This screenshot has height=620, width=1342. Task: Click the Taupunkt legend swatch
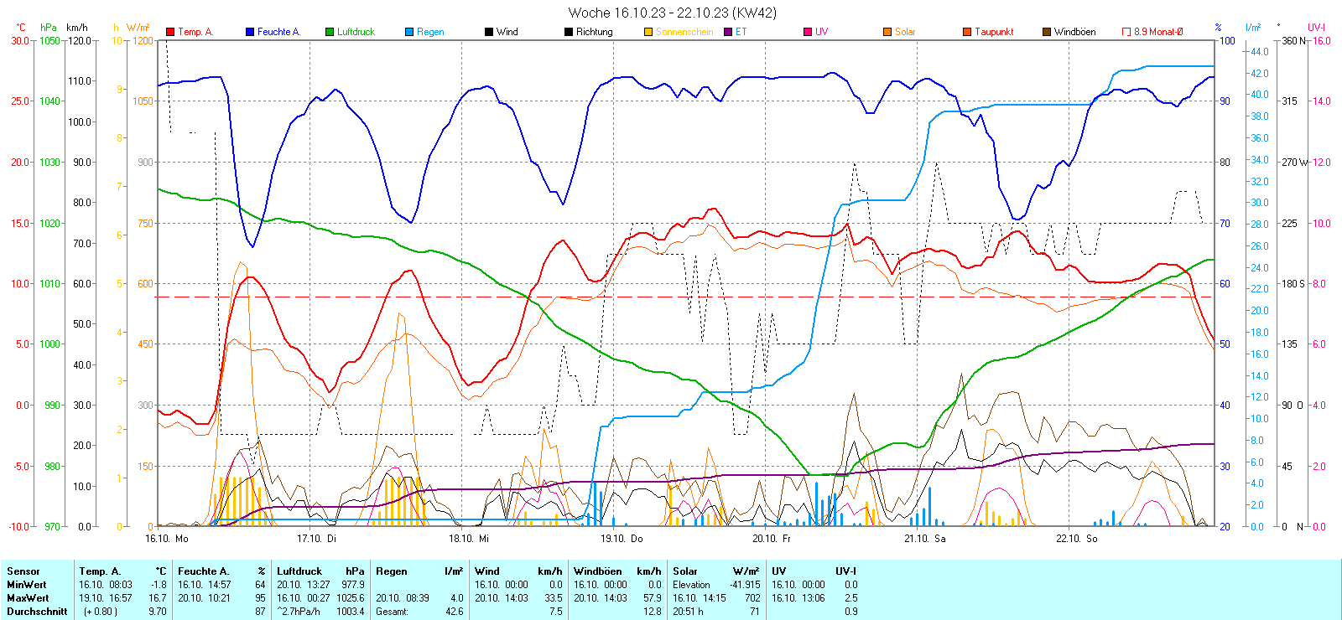pyautogui.click(x=967, y=32)
